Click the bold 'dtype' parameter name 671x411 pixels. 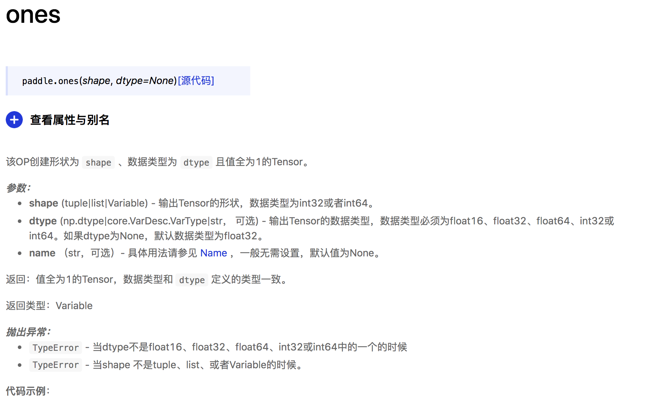43,221
